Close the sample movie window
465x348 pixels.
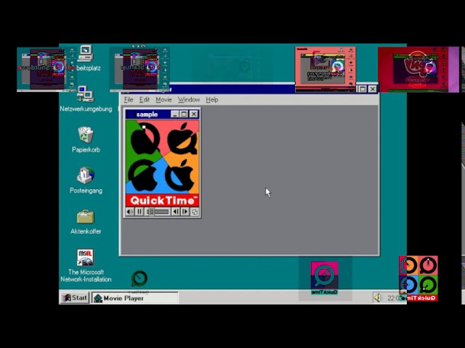(x=194, y=115)
